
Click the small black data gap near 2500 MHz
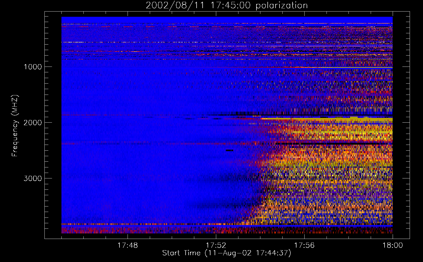[230, 150]
